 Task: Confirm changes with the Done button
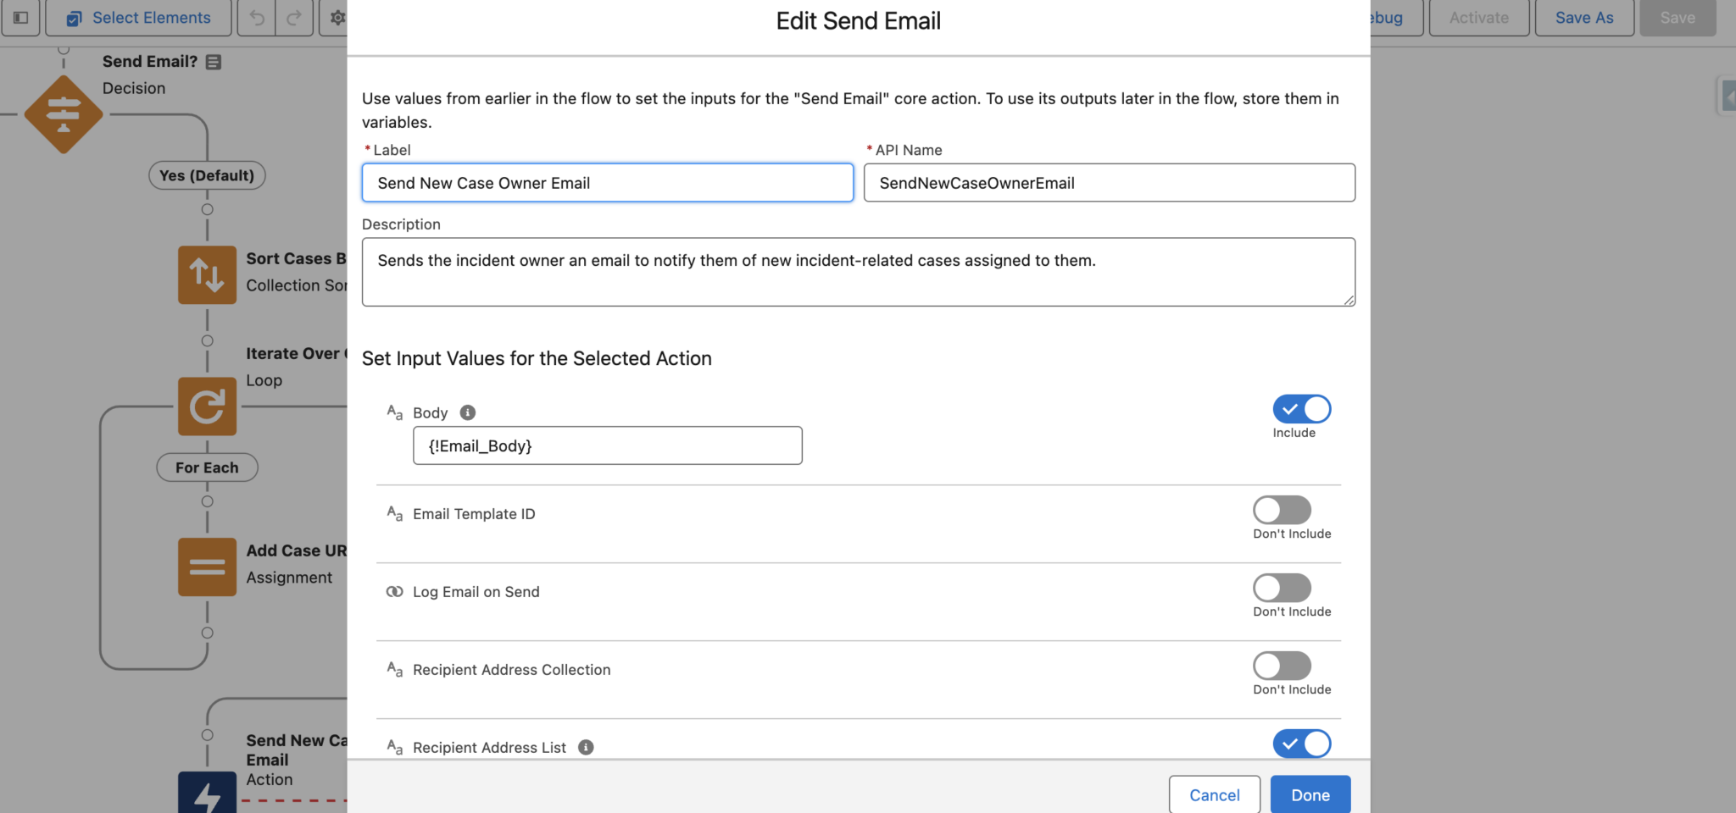pyautogui.click(x=1310, y=794)
